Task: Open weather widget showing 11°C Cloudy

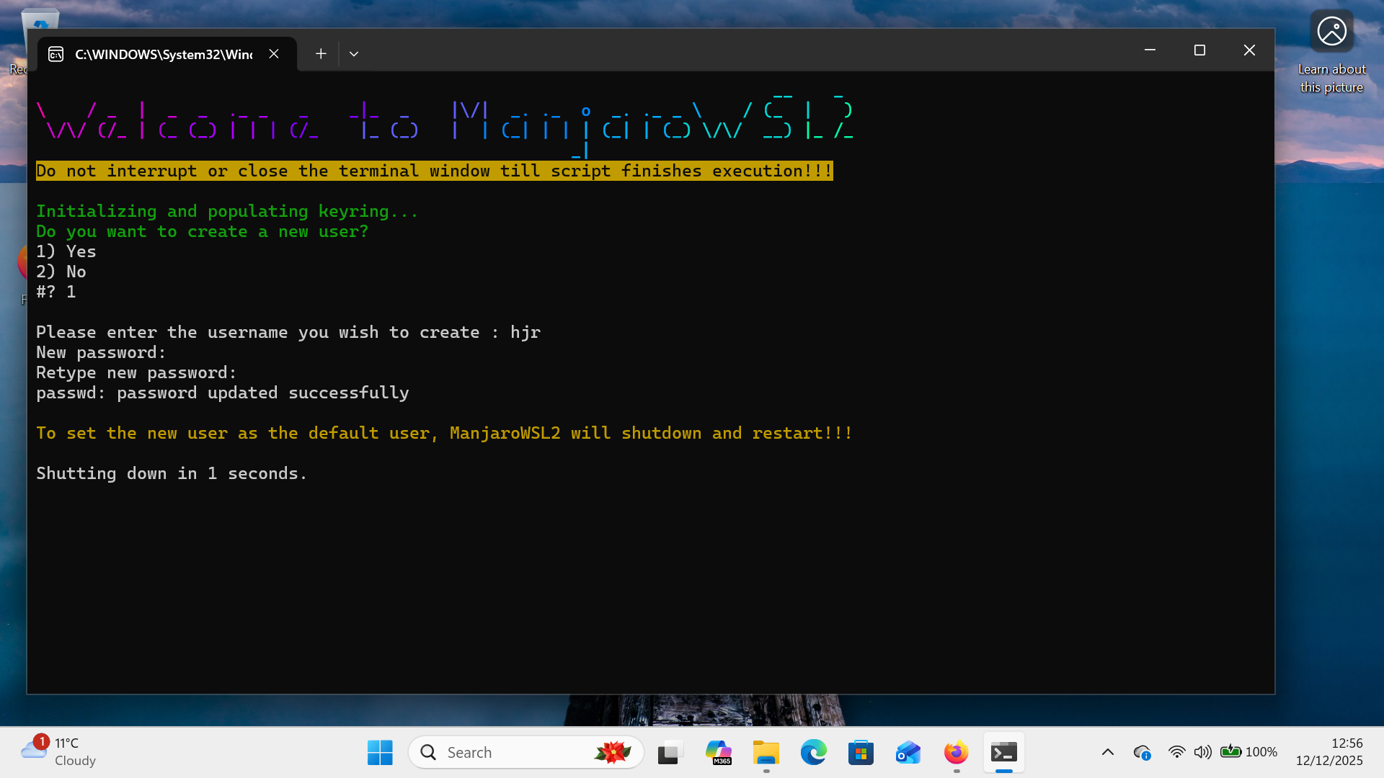Action: (x=59, y=752)
